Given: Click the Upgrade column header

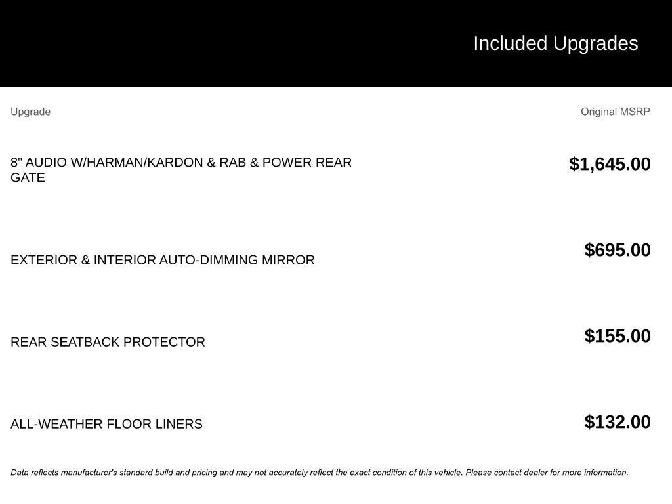Looking at the screenshot, I should [30, 112].
